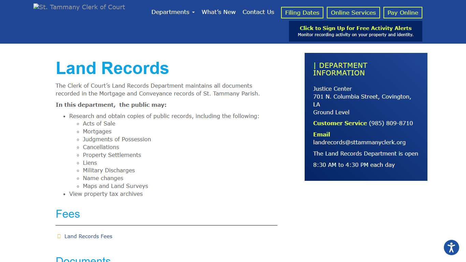Click the Filing Dates button
The image size is (466, 262).
coord(302,12)
